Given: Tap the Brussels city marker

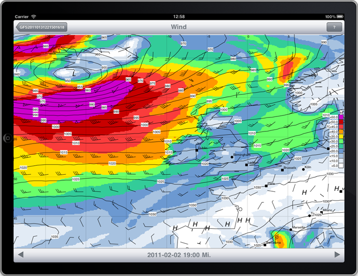Looking at the screenshot, I should (x=282, y=170).
